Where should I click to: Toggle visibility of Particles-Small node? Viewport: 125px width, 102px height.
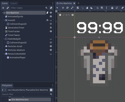(x=51, y=46)
